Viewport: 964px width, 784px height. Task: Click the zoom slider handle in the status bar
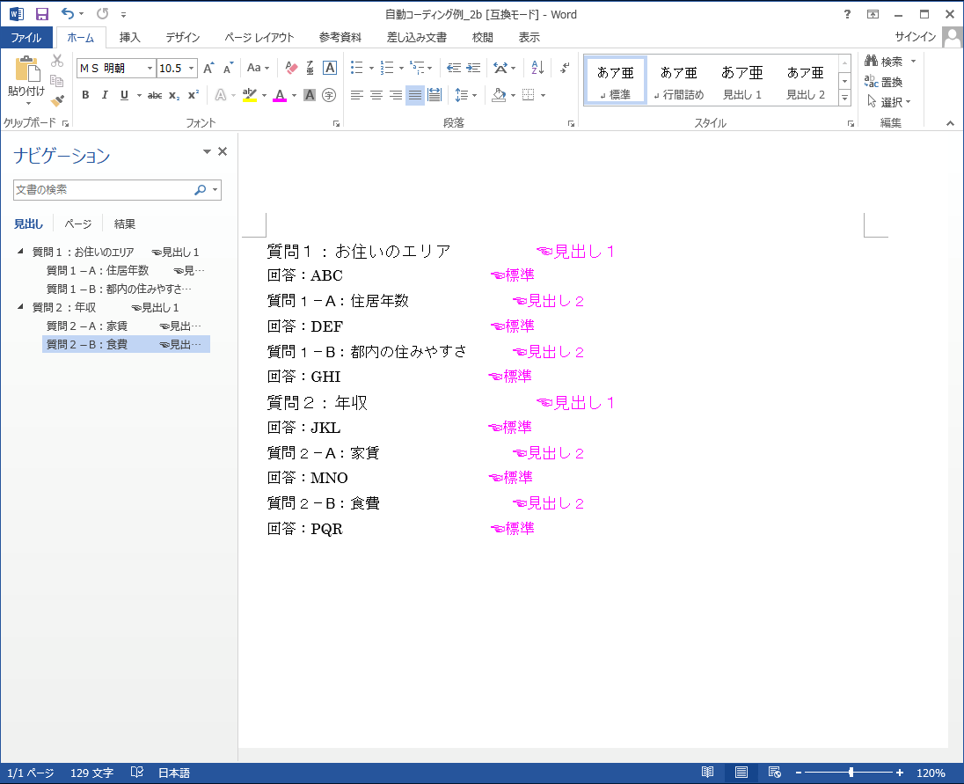[x=851, y=773]
